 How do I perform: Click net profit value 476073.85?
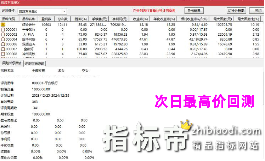tap(119, 40)
